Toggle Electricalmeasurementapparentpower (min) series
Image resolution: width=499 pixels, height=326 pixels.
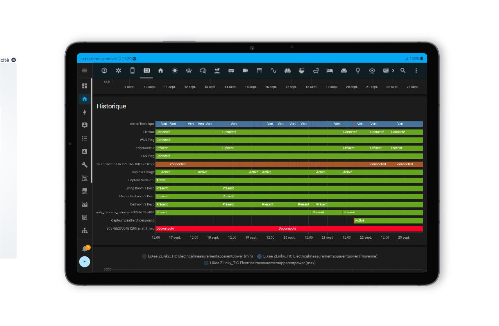pos(197,256)
